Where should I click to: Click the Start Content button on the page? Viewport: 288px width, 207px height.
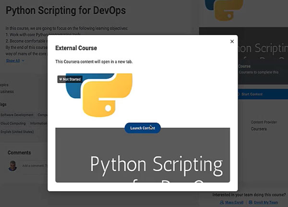point(263,94)
